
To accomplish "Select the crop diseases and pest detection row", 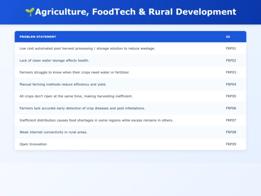I will click(130, 108).
